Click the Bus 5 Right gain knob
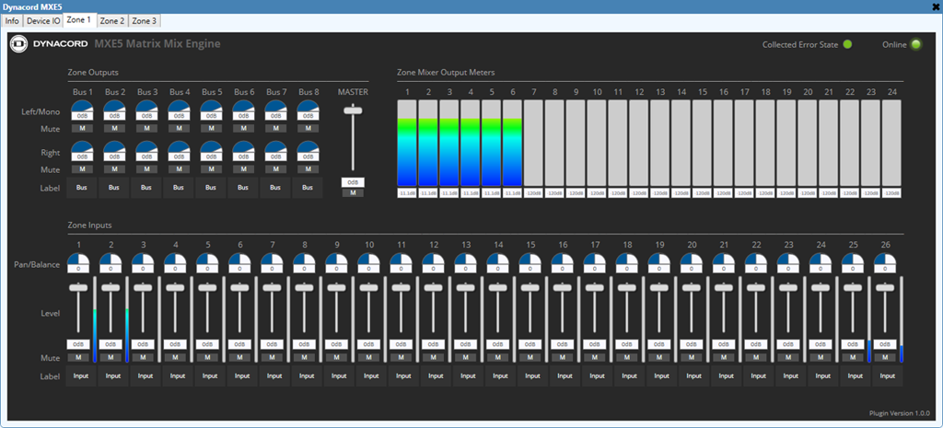 point(211,148)
